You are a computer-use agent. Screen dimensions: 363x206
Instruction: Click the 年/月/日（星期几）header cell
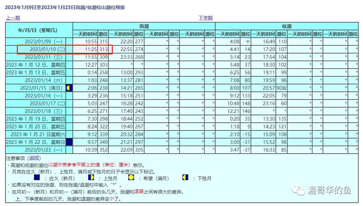39,30
